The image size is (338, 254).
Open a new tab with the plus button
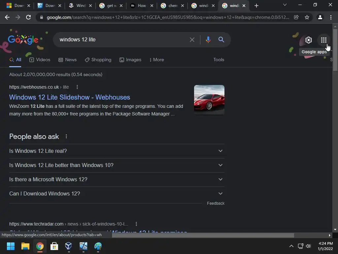pos(256,6)
